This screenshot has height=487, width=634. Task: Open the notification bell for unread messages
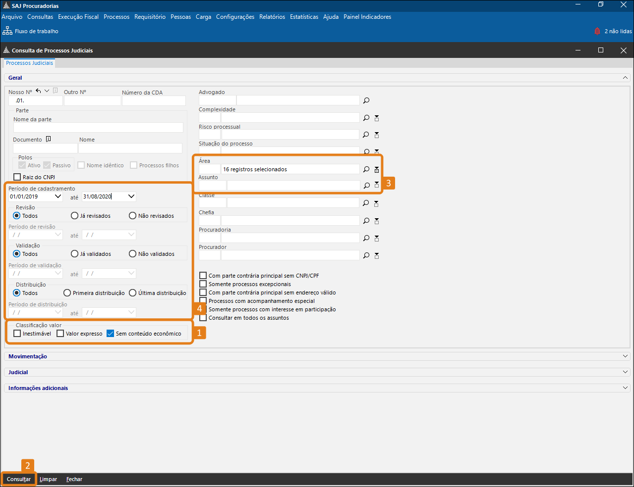(x=597, y=31)
